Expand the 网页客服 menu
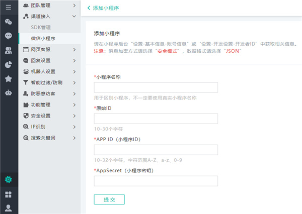Image resolution: width=302 pixels, height=214 pixels. (x=49, y=49)
